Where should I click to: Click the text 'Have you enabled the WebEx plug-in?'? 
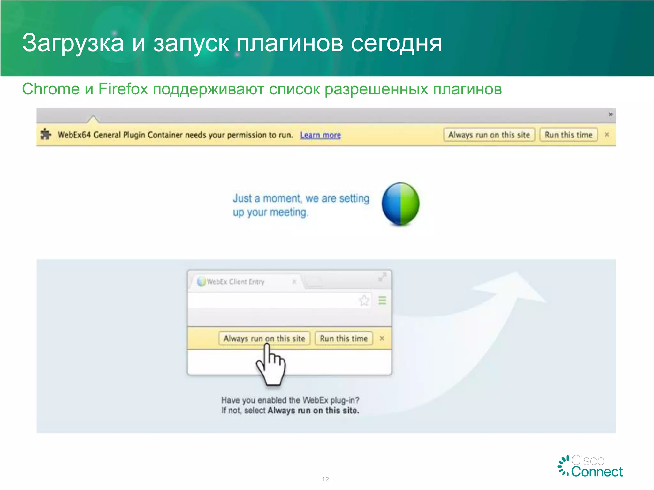290,400
